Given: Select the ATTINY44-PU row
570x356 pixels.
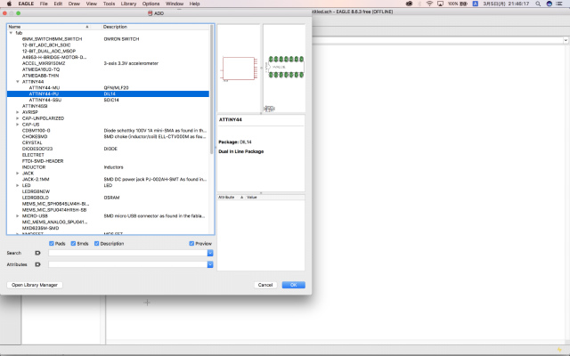Looking at the screenshot, I should [x=108, y=93].
